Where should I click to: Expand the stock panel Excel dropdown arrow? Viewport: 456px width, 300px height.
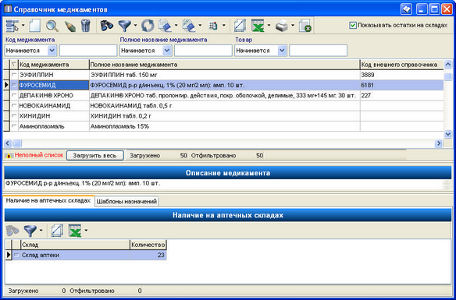86,231
